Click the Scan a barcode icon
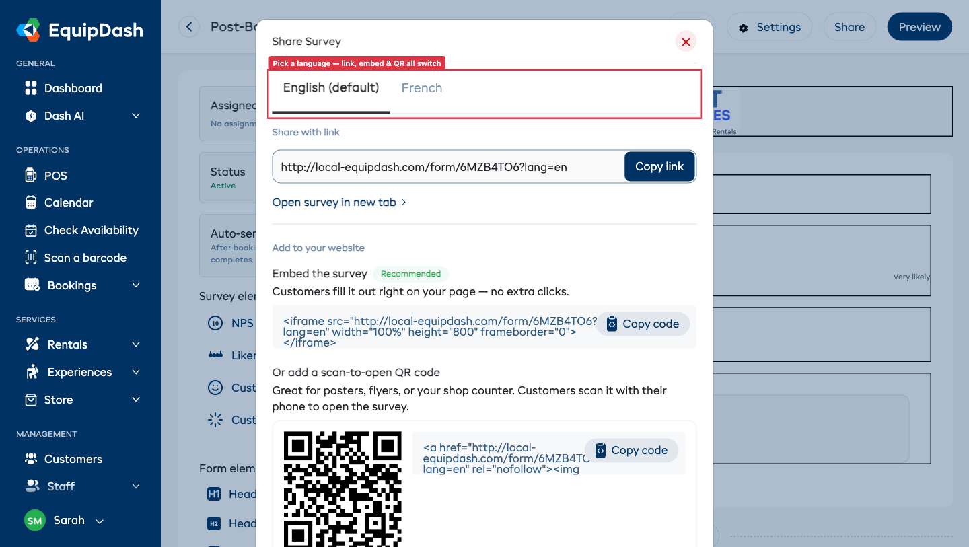The image size is (969, 547). pos(30,258)
